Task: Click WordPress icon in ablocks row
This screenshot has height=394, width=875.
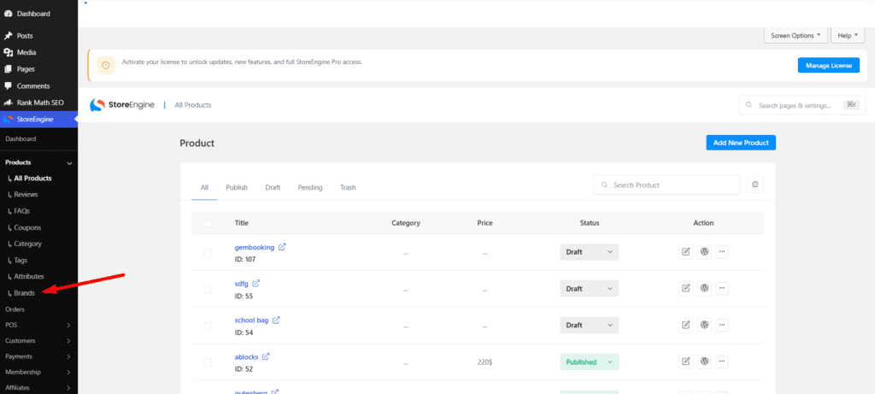Action: (x=704, y=362)
